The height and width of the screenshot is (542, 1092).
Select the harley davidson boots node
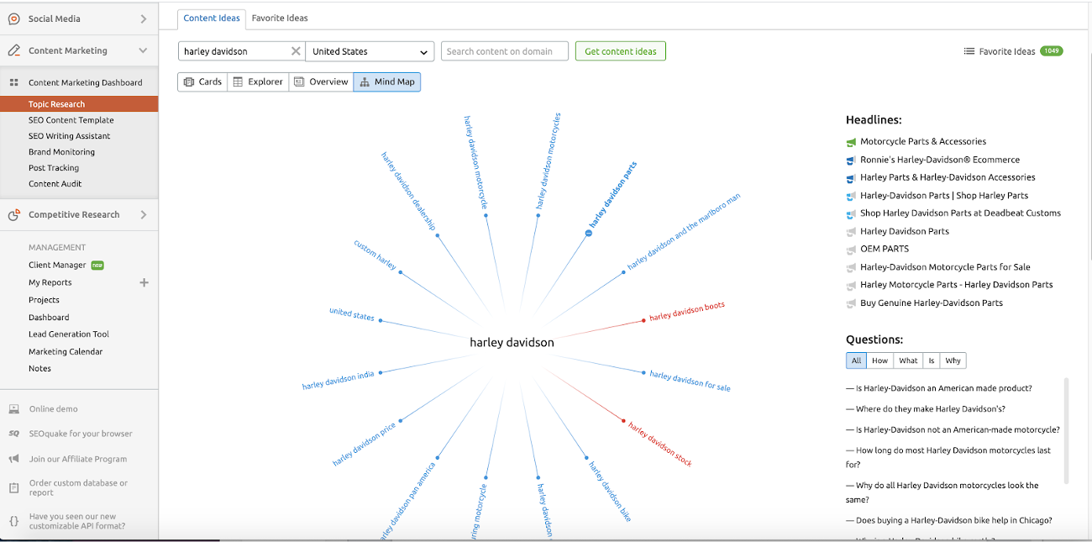click(686, 311)
